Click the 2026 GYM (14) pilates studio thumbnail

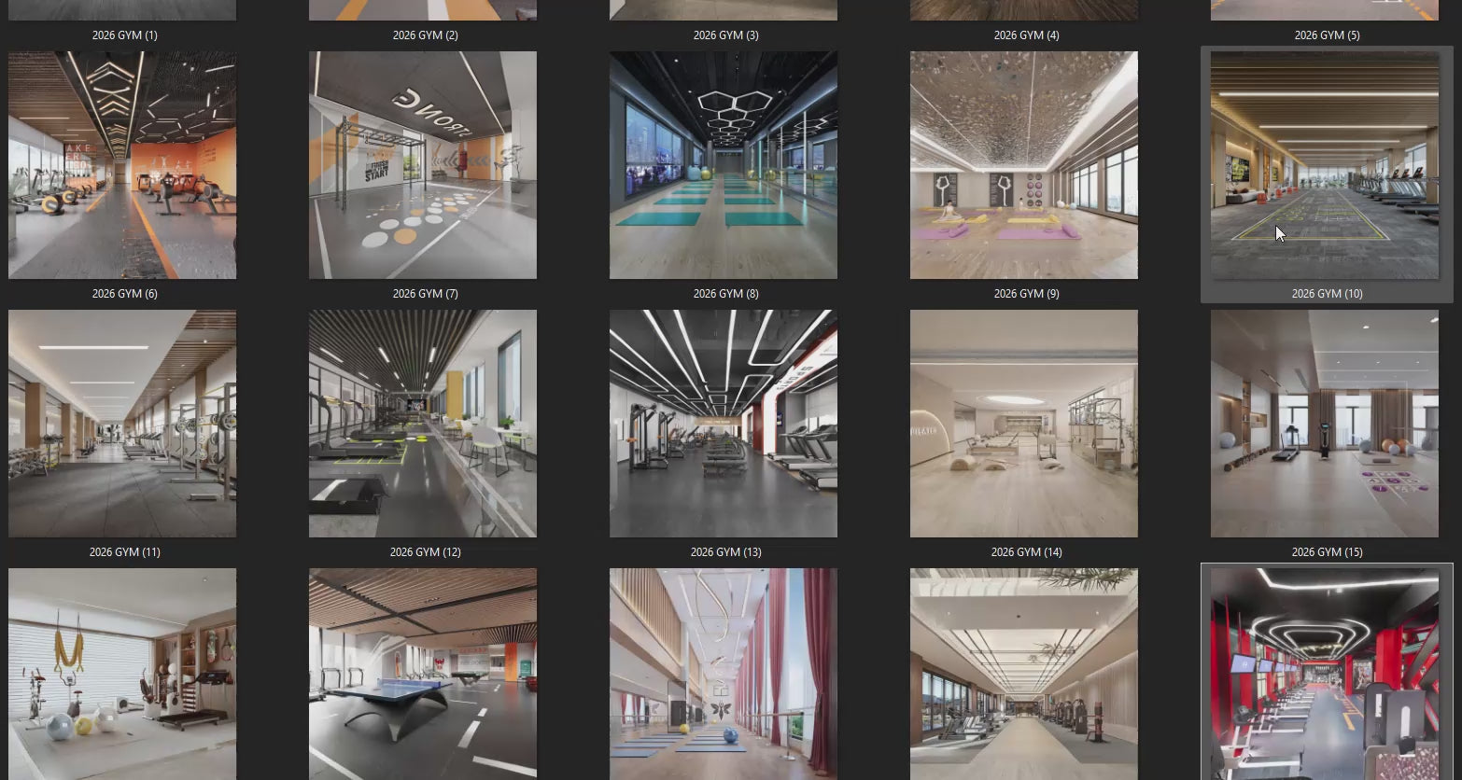click(x=1024, y=424)
